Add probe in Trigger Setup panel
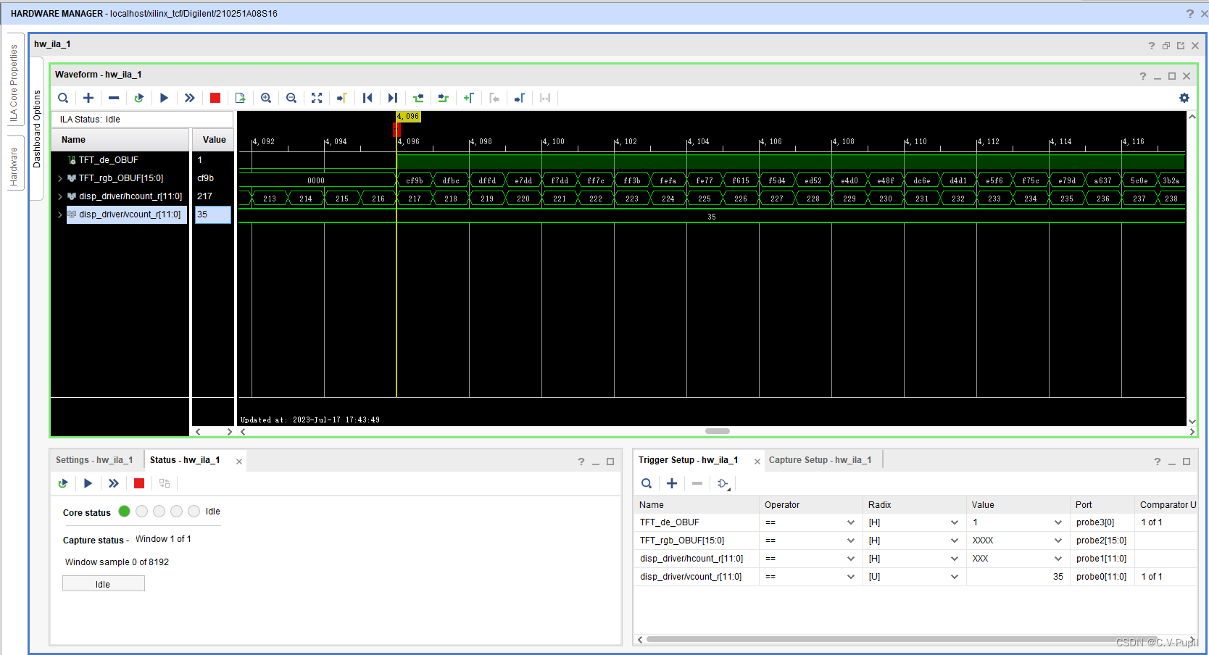The height and width of the screenshot is (655, 1209). coord(672,483)
